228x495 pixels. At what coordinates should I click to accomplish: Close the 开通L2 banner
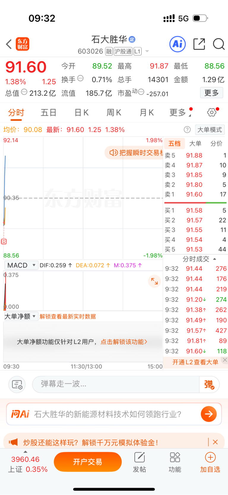(x=225, y=360)
